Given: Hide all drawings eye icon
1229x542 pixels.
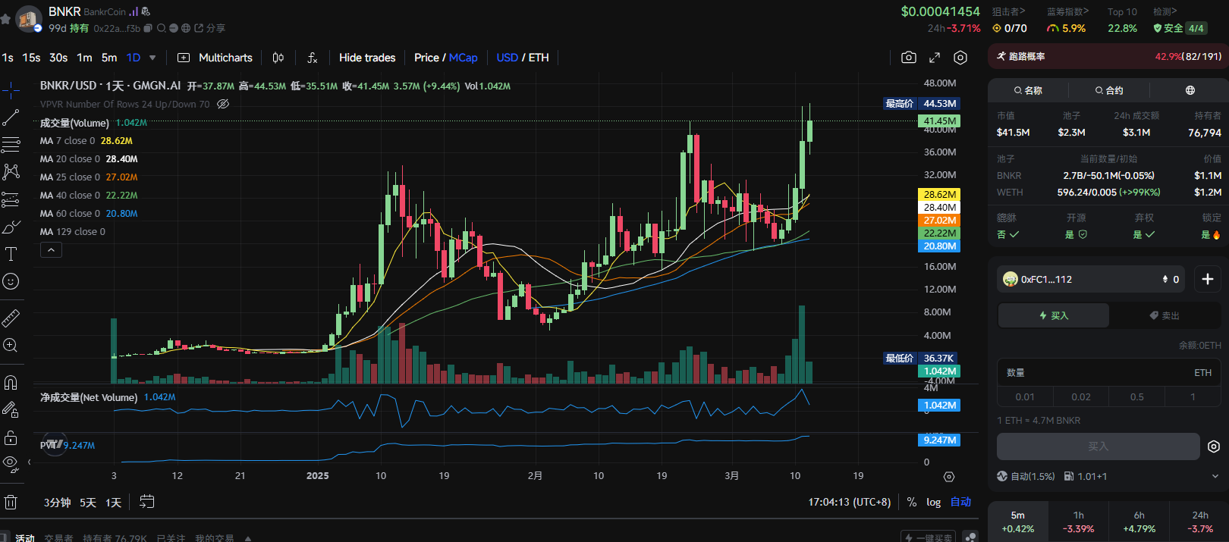Looking at the screenshot, I should click(x=11, y=462).
